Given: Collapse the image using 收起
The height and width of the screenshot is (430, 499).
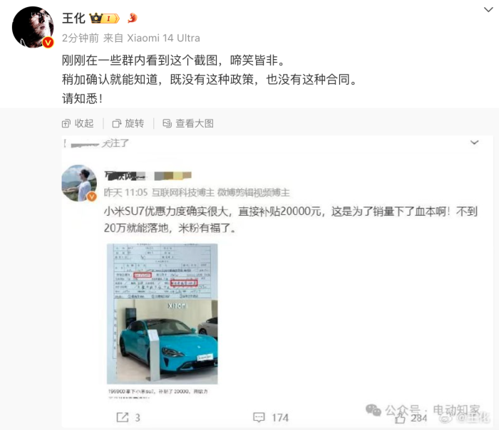Looking at the screenshot, I should [x=78, y=123].
